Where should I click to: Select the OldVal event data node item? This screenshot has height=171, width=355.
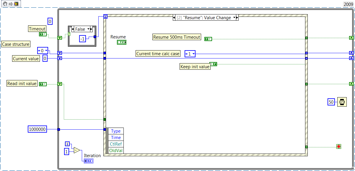tap(116, 151)
